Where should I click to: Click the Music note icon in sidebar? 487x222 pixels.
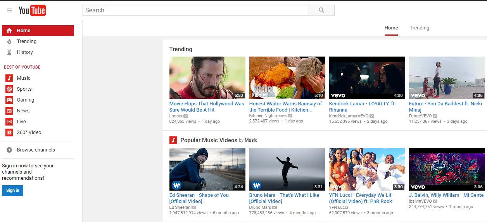point(9,78)
